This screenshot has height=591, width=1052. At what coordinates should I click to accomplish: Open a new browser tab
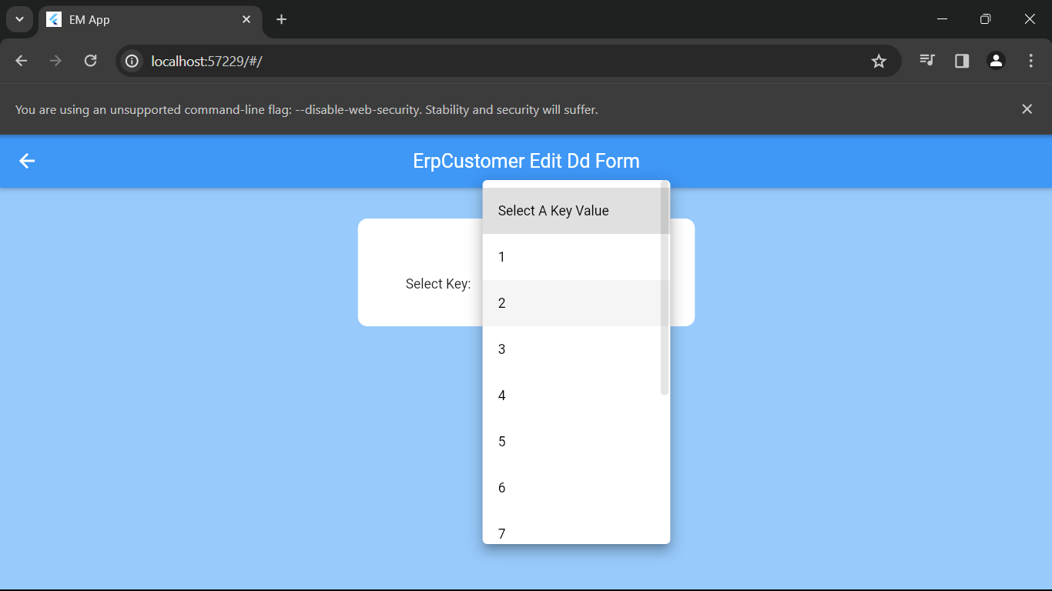tap(281, 19)
